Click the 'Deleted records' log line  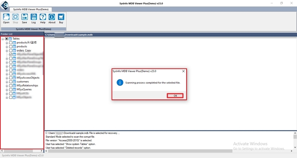(x=68, y=148)
